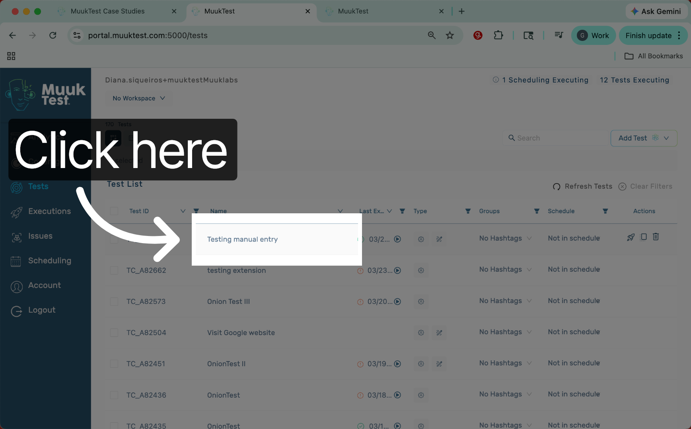The width and height of the screenshot is (691, 429).
Task: Tick the checkbox for TC_A82504
Action: coord(114,333)
